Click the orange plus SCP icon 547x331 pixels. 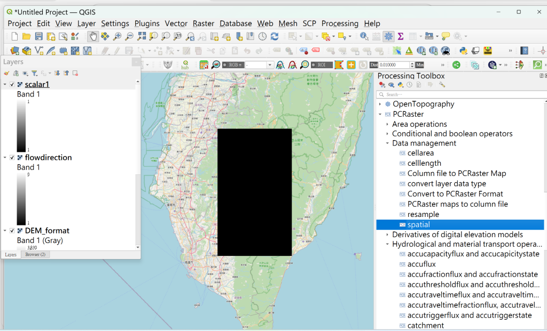click(351, 64)
